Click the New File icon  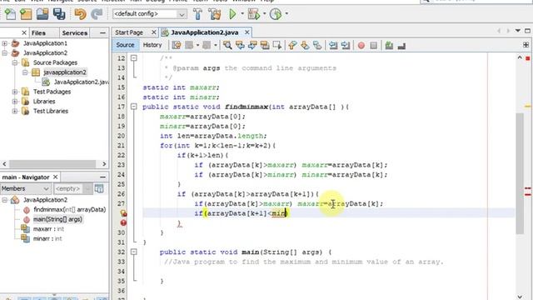[10, 14]
